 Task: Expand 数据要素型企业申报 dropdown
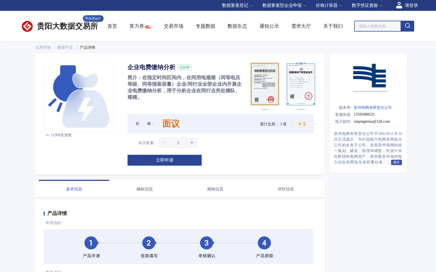[284, 5]
